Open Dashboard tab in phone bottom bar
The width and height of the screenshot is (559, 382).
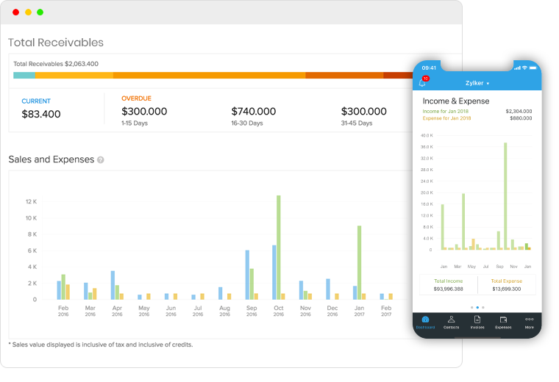(x=425, y=322)
